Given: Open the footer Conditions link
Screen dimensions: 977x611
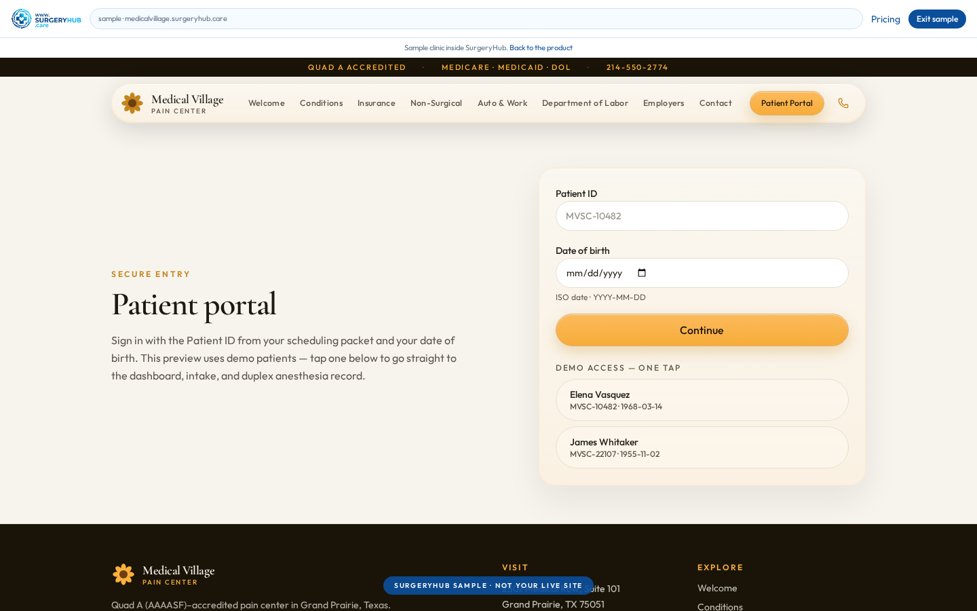Looking at the screenshot, I should pyautogui.click(x=720, y=606).
